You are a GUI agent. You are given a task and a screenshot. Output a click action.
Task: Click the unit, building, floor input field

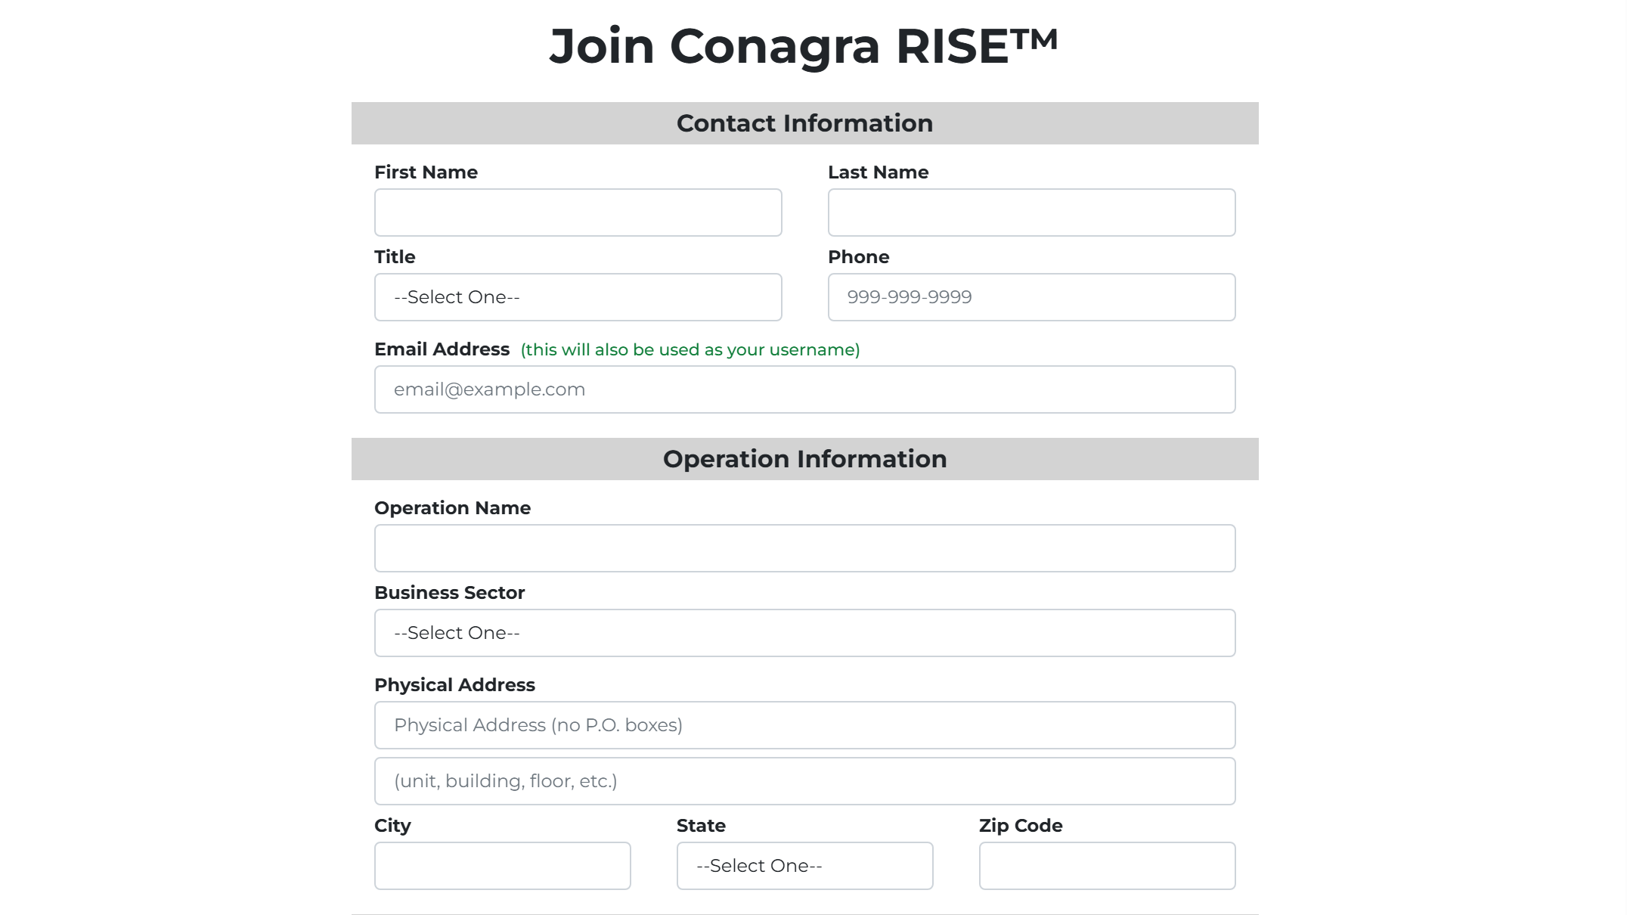pos(804,780)
